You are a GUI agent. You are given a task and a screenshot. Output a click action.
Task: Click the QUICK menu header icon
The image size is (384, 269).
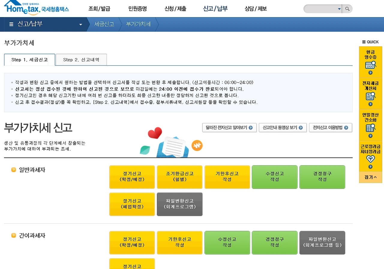click(364, 42)
